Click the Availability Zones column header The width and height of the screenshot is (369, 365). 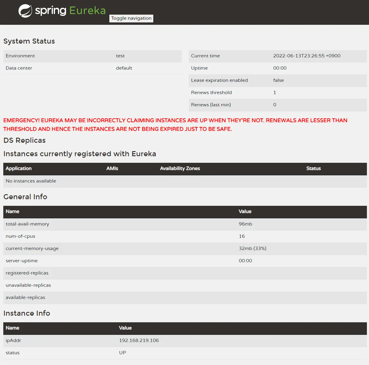pyautogui.click(x=180, y=168)
